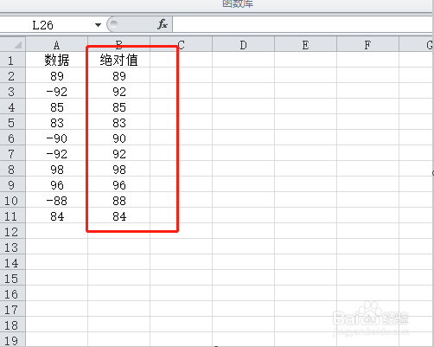The width and height of the screenshot is (434, 347).
Task: Select column A header
Action: click(x=56, y=45)
